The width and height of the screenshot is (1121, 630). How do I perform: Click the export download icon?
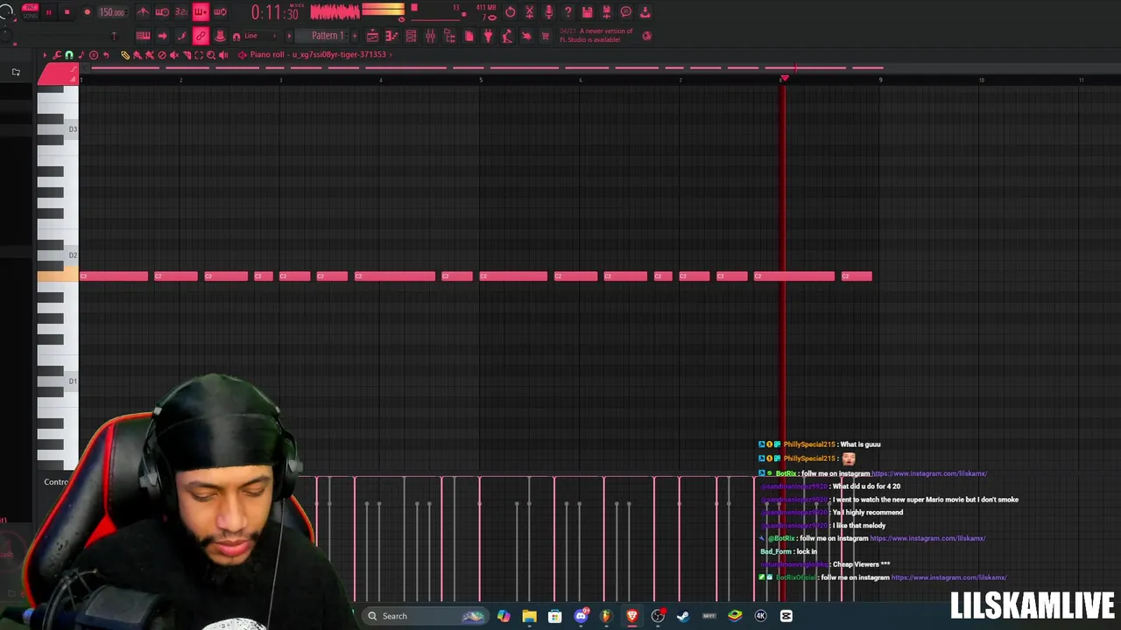click(645, 12)
